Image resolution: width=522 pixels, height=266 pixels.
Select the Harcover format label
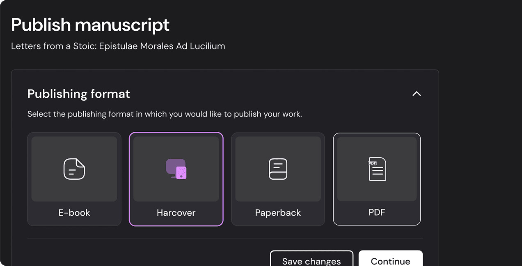(x=176, y=213)
